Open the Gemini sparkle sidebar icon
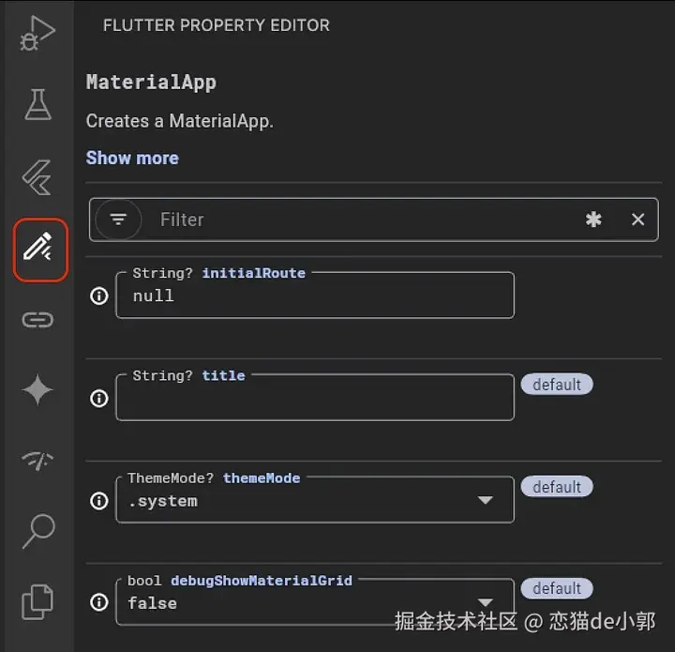The height and width of the screenshot is (652, 675). tap(37, 389)
